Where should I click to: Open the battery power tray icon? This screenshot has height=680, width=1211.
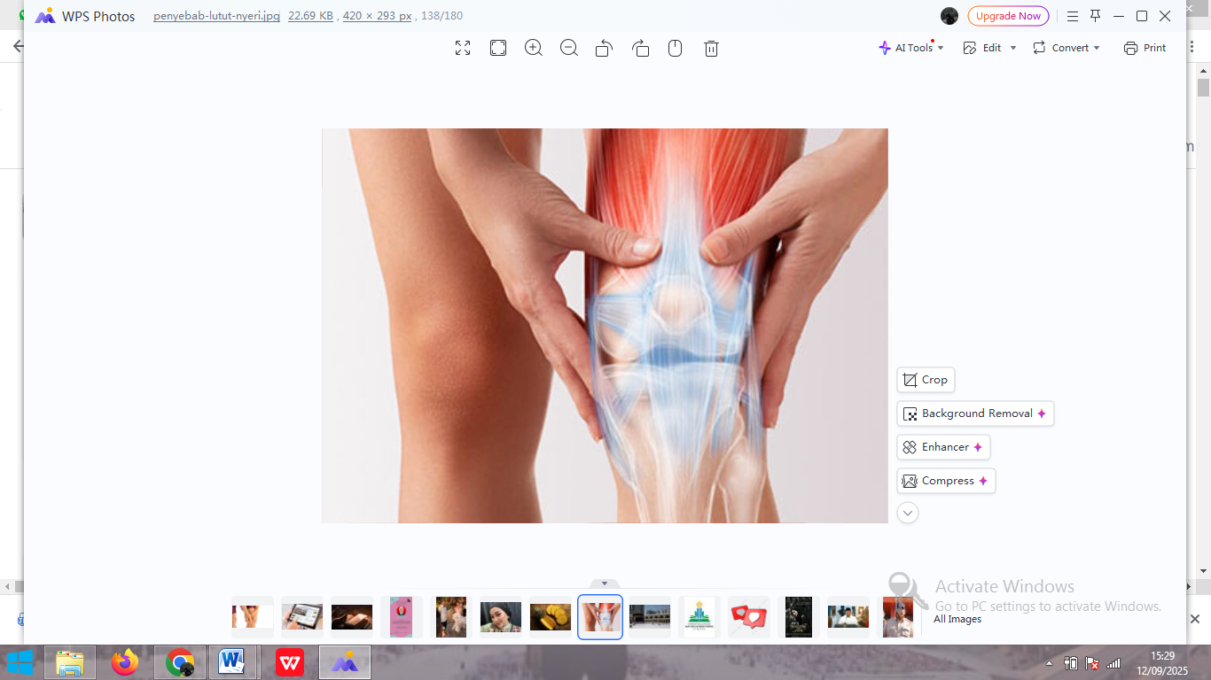click(1071, 663)
